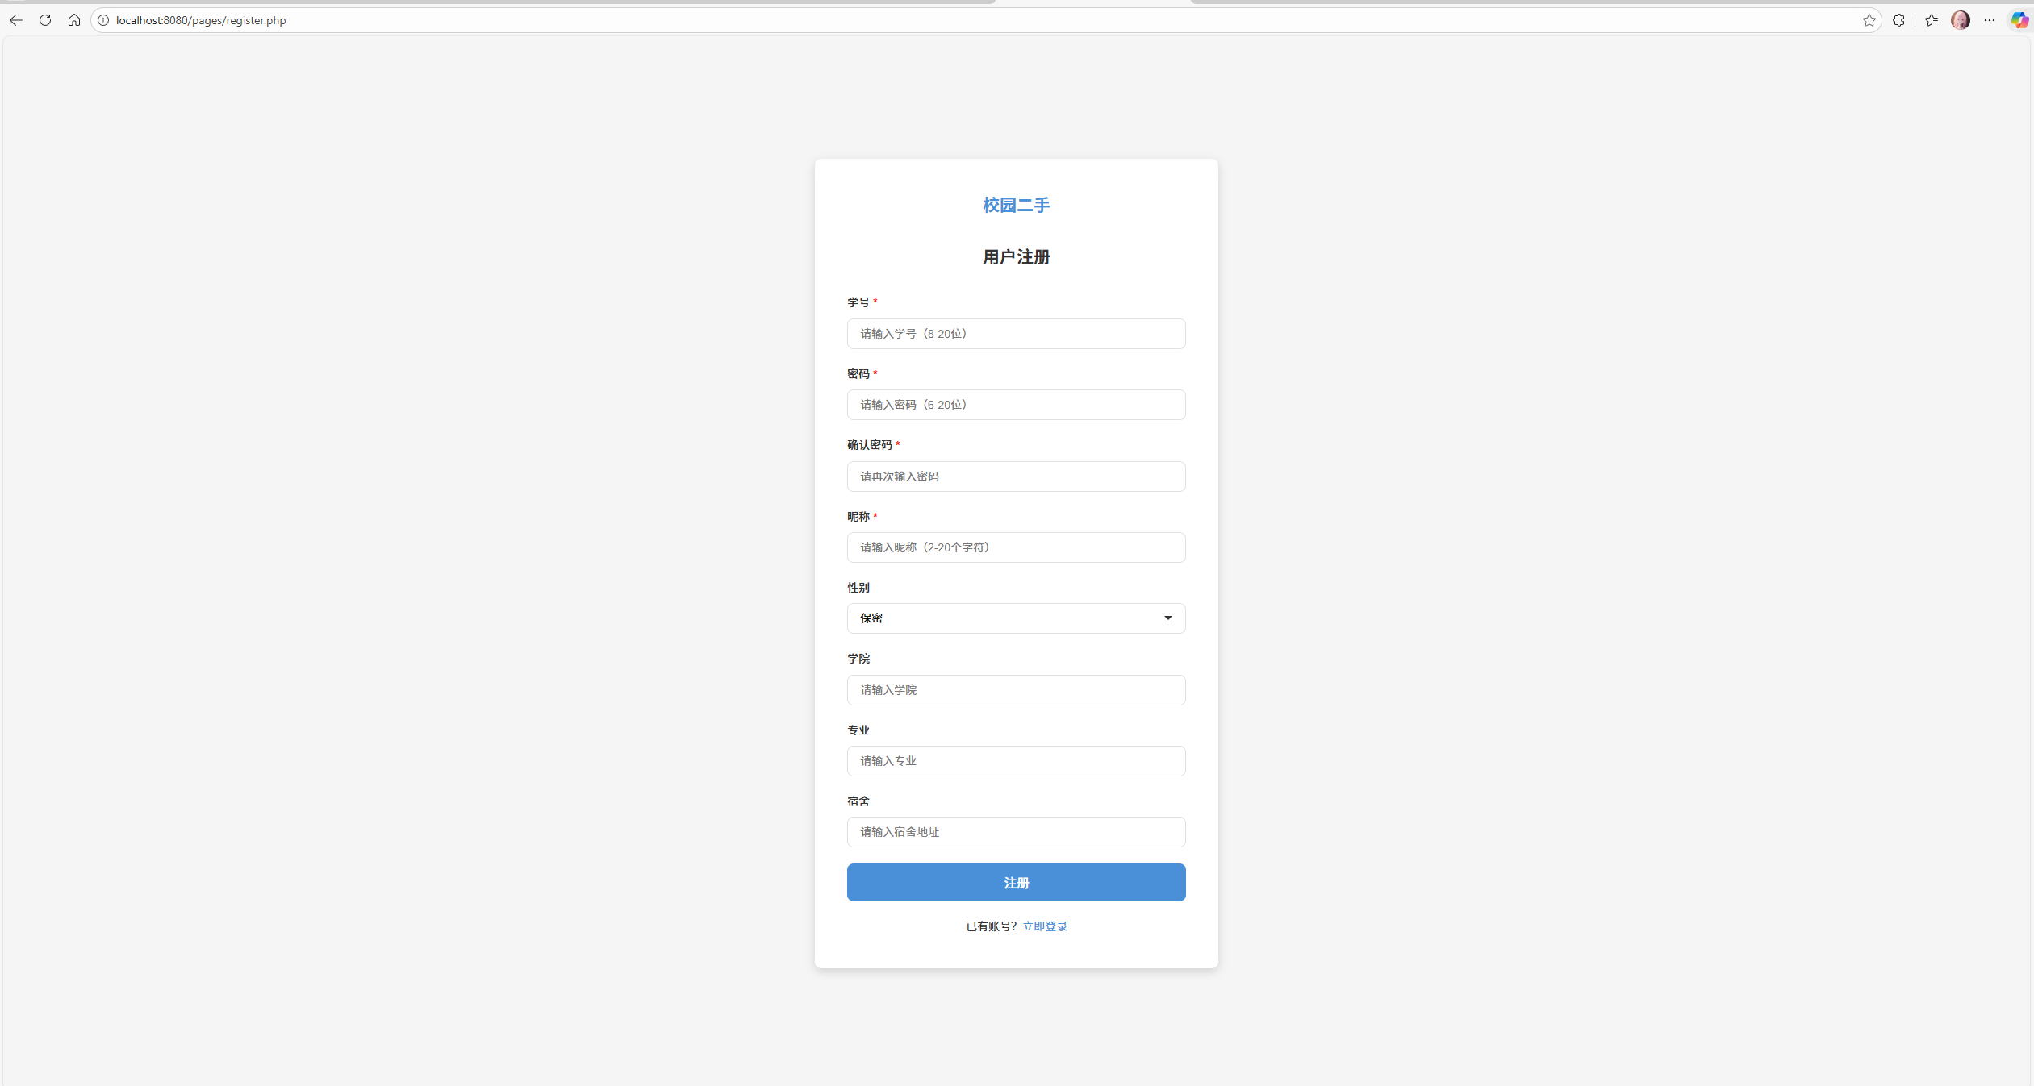Screen dimensions: 2034x1086
Task: Open the 性别 gender dropdown
Action: click(1016, 618)
